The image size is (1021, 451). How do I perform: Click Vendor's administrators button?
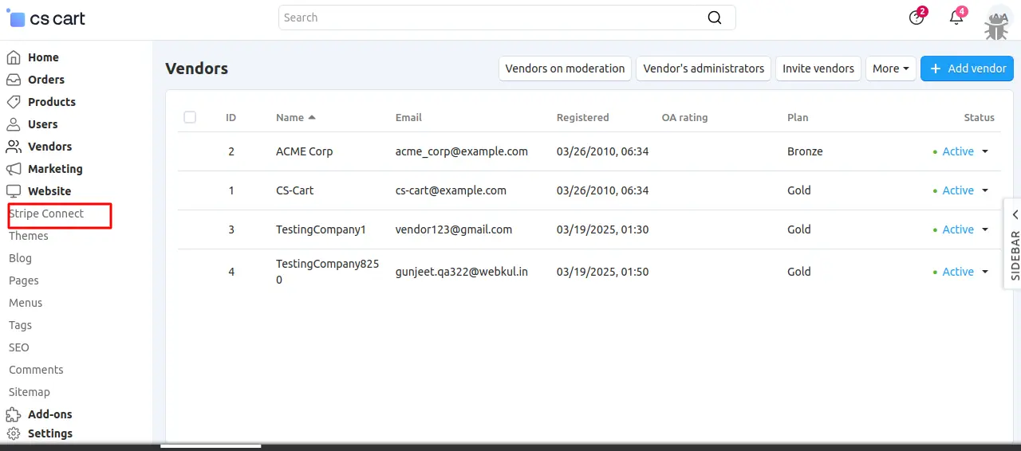704,69
